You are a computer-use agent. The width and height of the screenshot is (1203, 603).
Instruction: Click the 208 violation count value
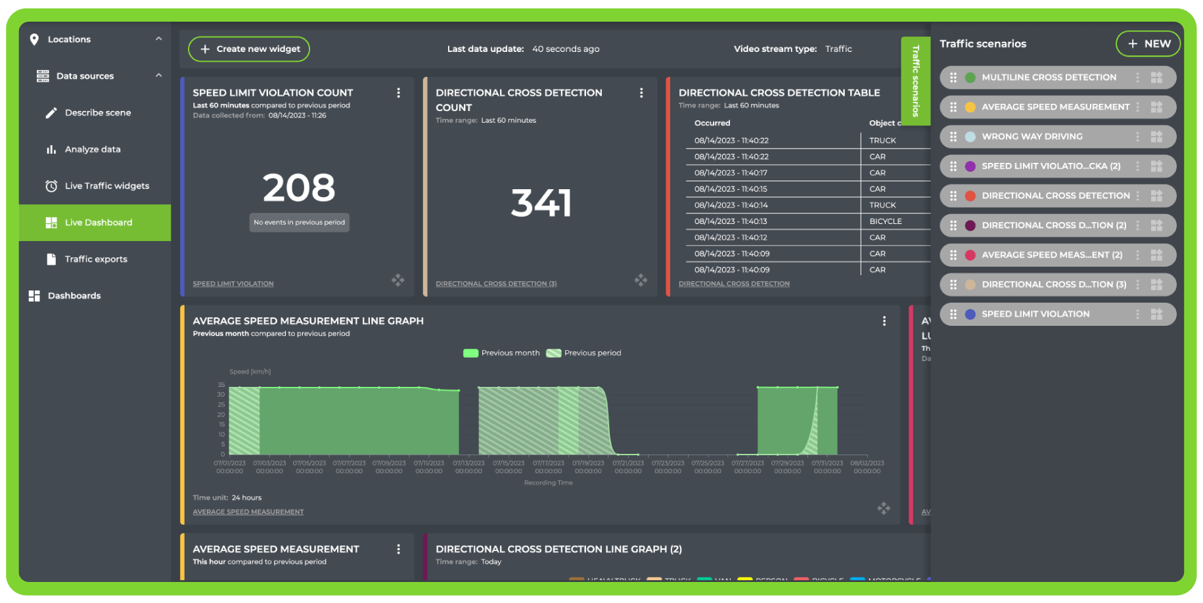[x=299, y=188]
